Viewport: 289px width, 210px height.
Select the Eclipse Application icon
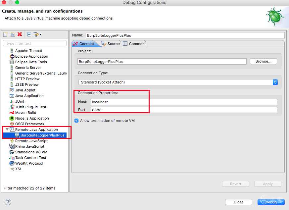(x=12, y=56)
